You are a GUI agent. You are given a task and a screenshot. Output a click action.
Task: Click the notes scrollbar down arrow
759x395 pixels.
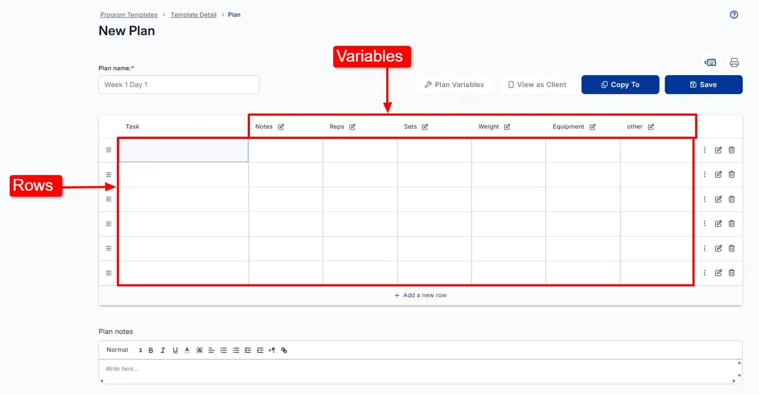(739, 376)
